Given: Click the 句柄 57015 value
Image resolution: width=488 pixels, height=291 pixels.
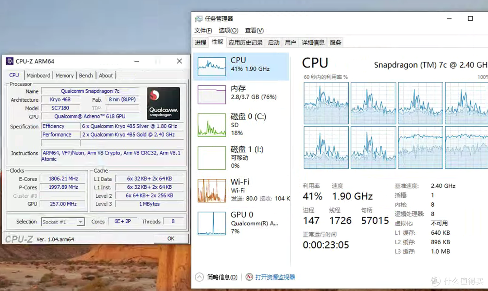Looking at the screenshot, I should 375,221.
